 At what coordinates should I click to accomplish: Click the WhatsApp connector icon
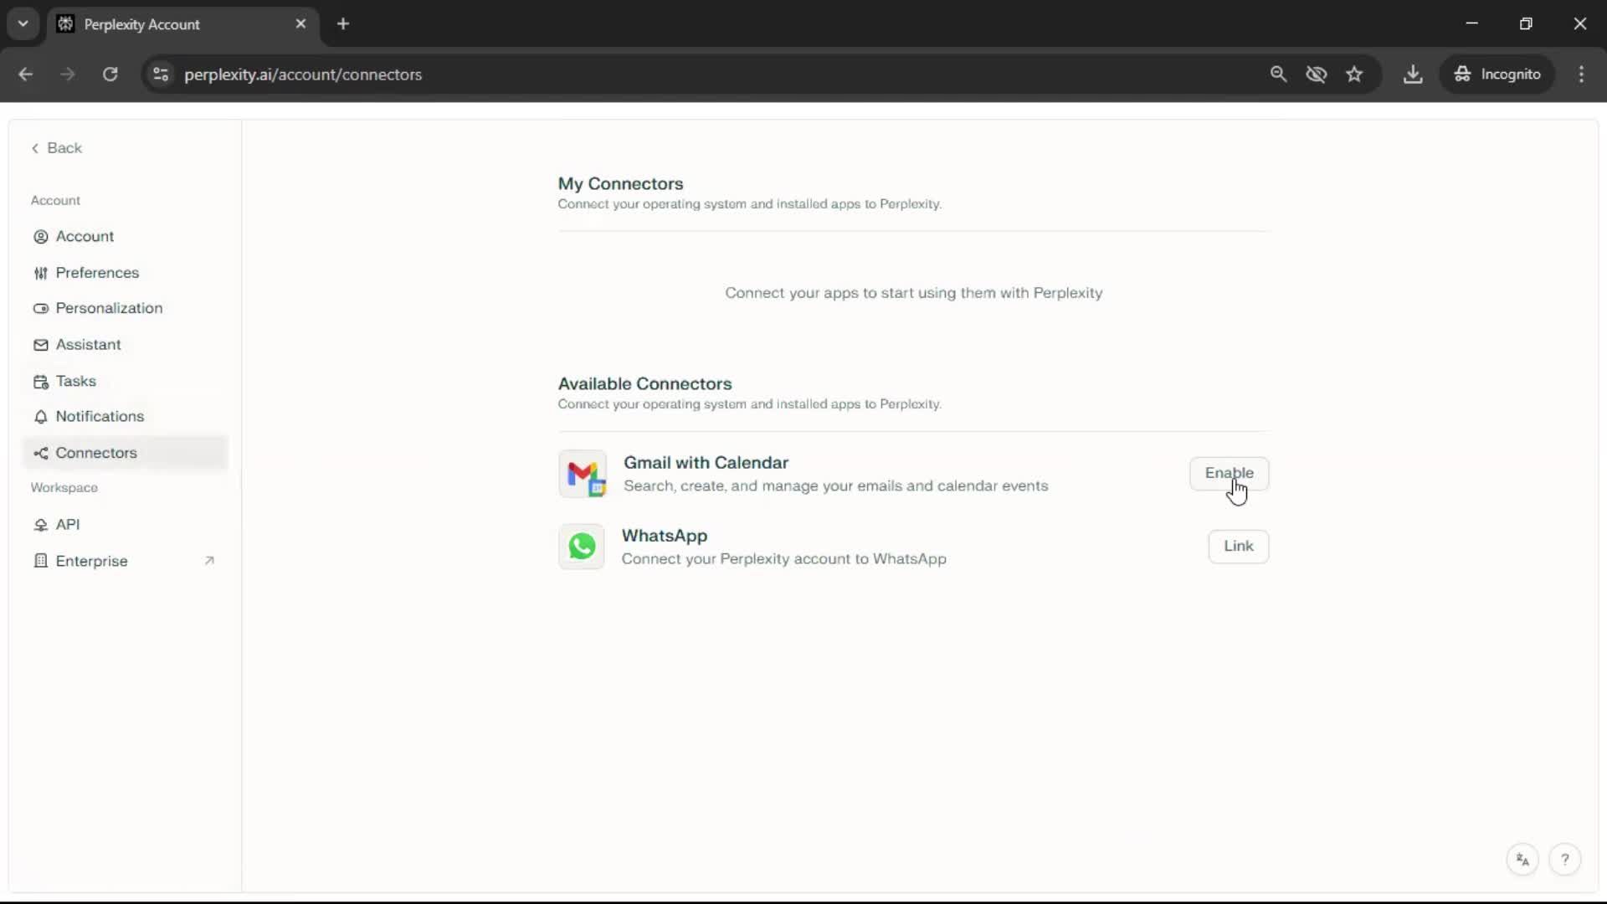click(x=582, y=547)
